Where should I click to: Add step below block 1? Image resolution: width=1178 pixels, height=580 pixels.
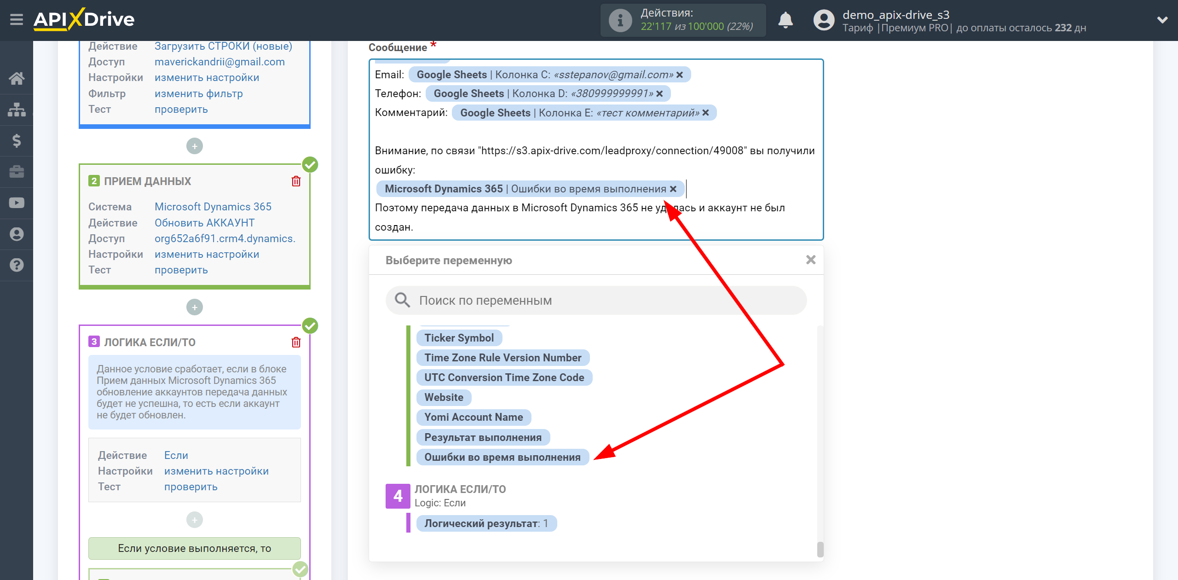tap(195, 146)
